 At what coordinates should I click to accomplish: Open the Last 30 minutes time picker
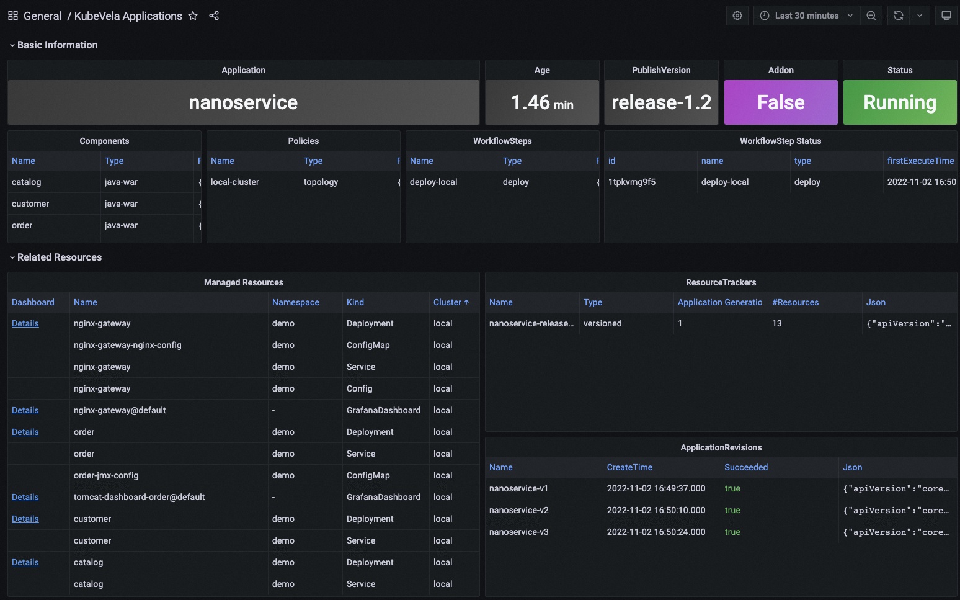pyautogui.click(x=807, y=16)
